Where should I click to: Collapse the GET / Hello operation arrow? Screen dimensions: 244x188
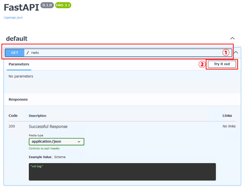[x=236, y=53]
